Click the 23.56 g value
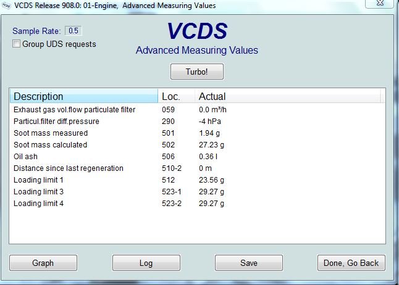 [x=211, y=180]
